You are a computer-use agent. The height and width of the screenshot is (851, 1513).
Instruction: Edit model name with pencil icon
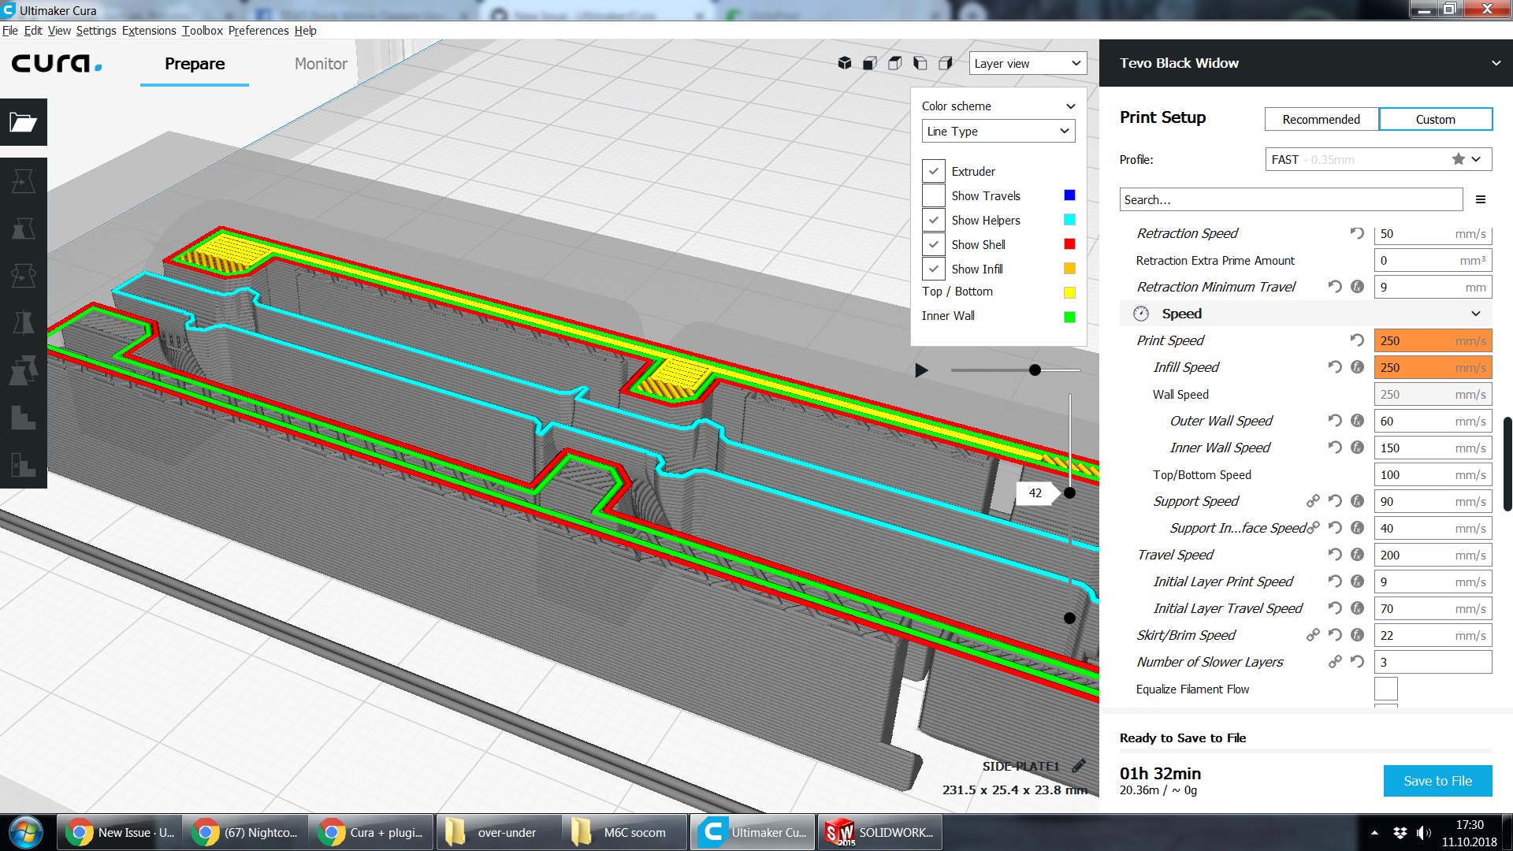(x=1079, y=766)
